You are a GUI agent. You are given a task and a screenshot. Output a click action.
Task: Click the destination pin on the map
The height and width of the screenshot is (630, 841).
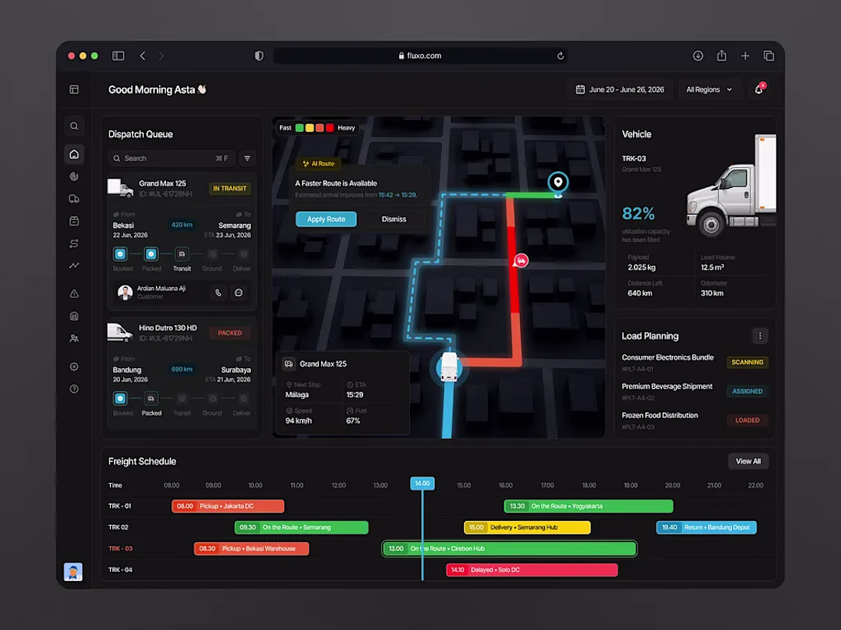558,183
